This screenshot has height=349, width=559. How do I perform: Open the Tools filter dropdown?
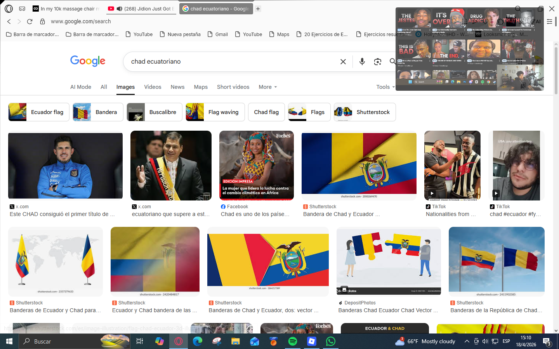385,87
